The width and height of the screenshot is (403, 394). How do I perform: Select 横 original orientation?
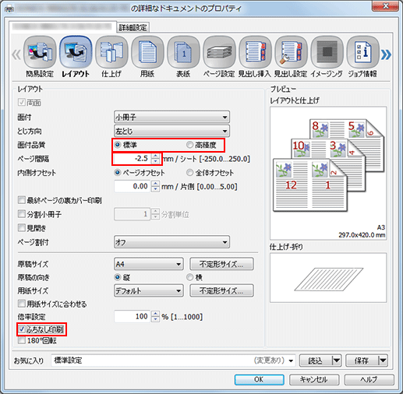[x=190, y=277]
